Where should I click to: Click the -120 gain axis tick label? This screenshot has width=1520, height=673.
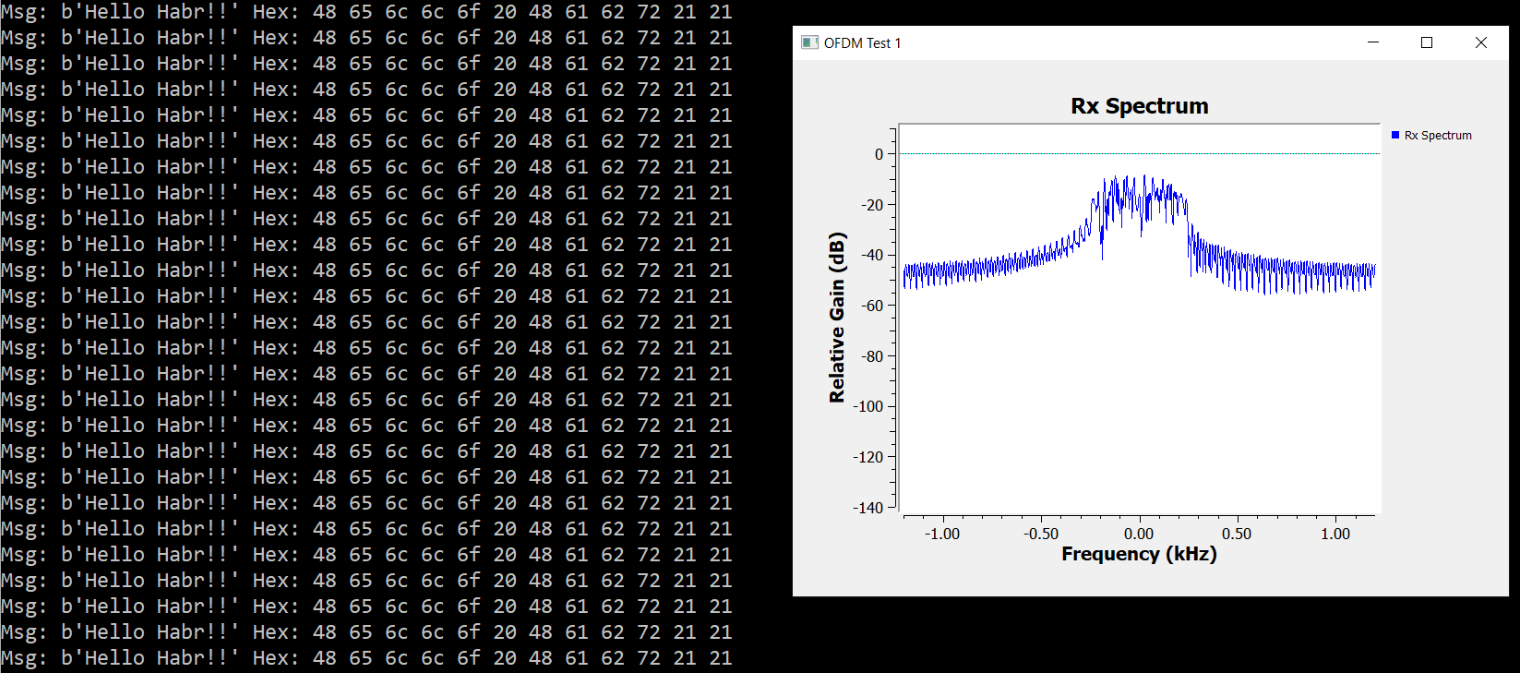(868, 457)
